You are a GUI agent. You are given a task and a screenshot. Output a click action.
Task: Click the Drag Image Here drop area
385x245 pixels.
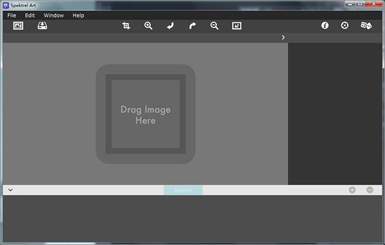(x=146, y=114)
